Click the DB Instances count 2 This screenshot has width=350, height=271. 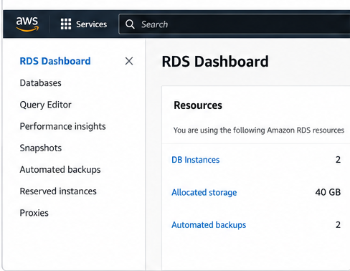coord(338,160)
